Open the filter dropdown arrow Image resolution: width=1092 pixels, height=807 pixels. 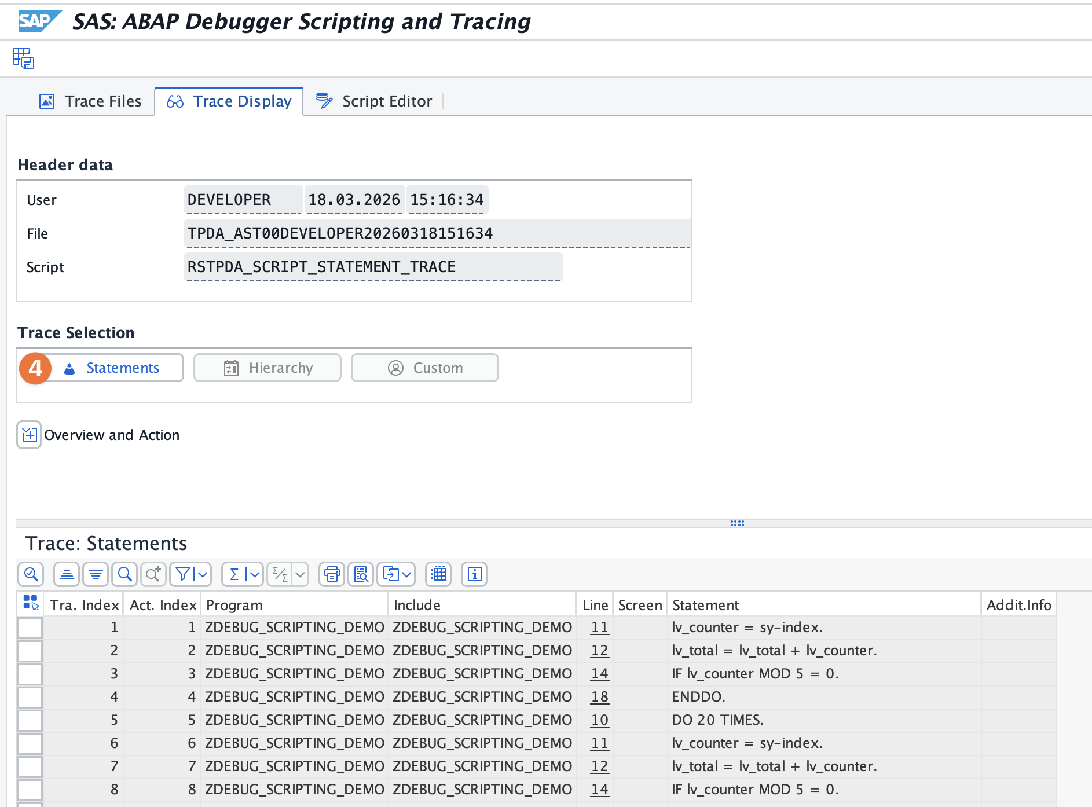coord(203,574)
